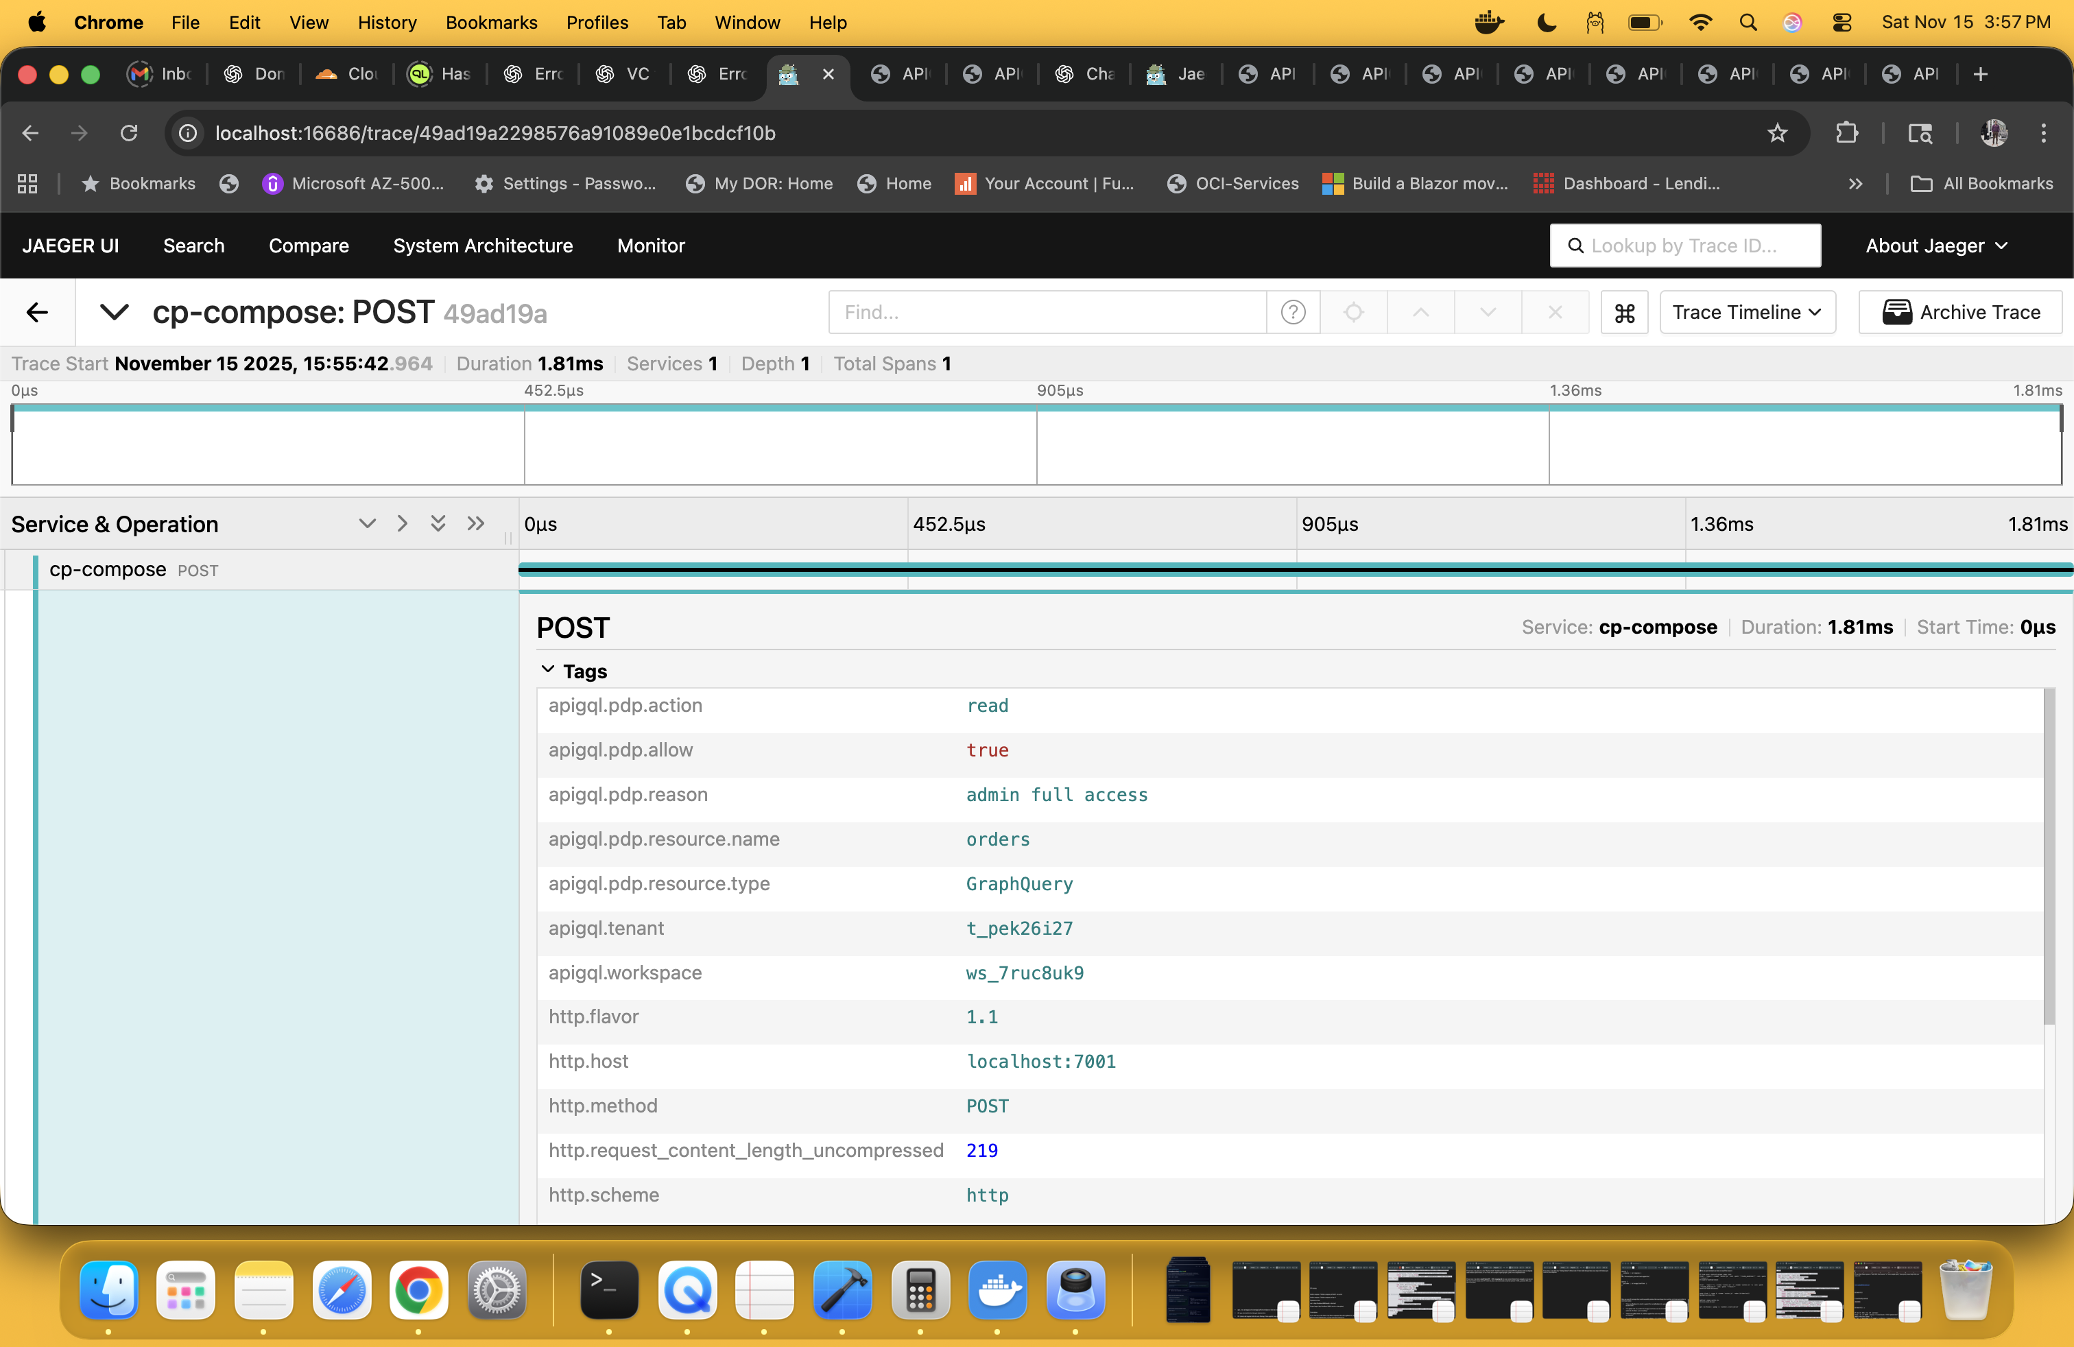
Task: Collapse the cp-compose: POST trace header
Action: [x=113, y=312]
